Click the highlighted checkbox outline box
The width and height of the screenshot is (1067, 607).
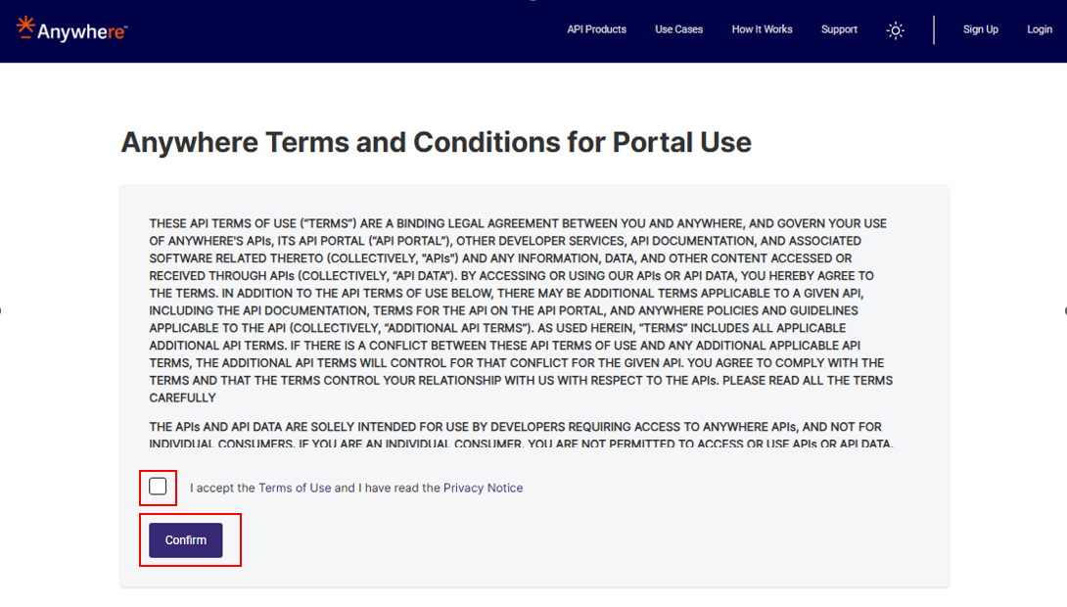(158, 487)
